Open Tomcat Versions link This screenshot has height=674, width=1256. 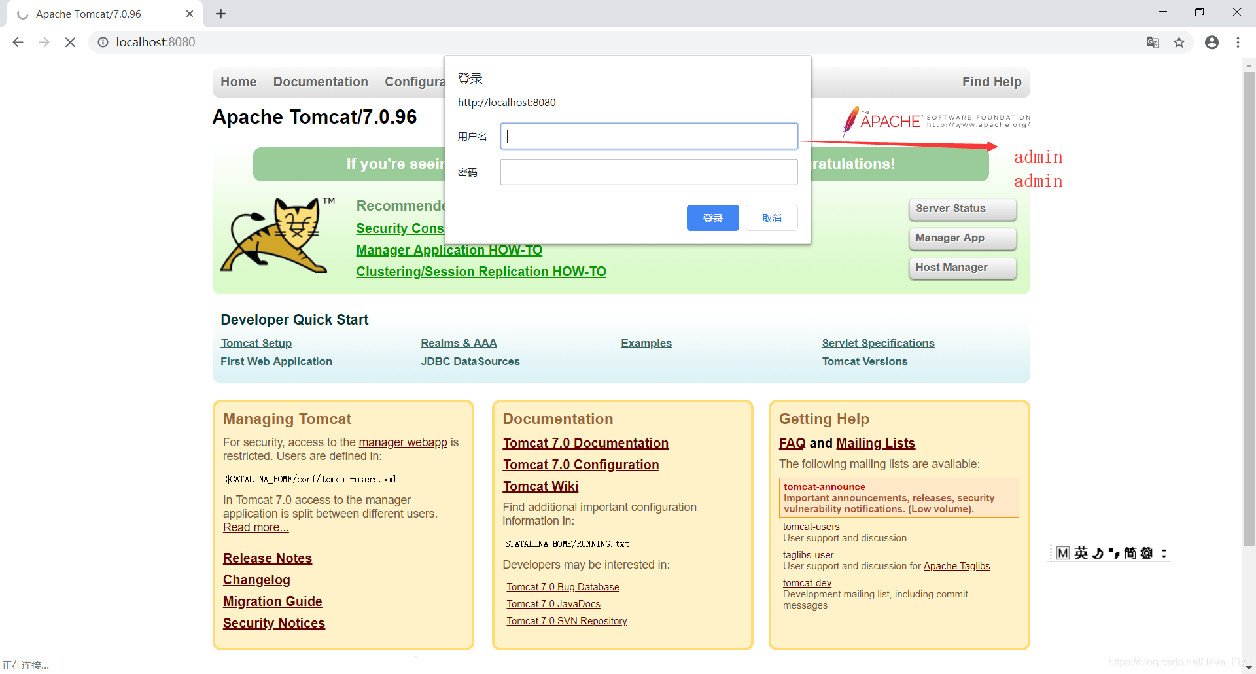(x=864, y=361)
